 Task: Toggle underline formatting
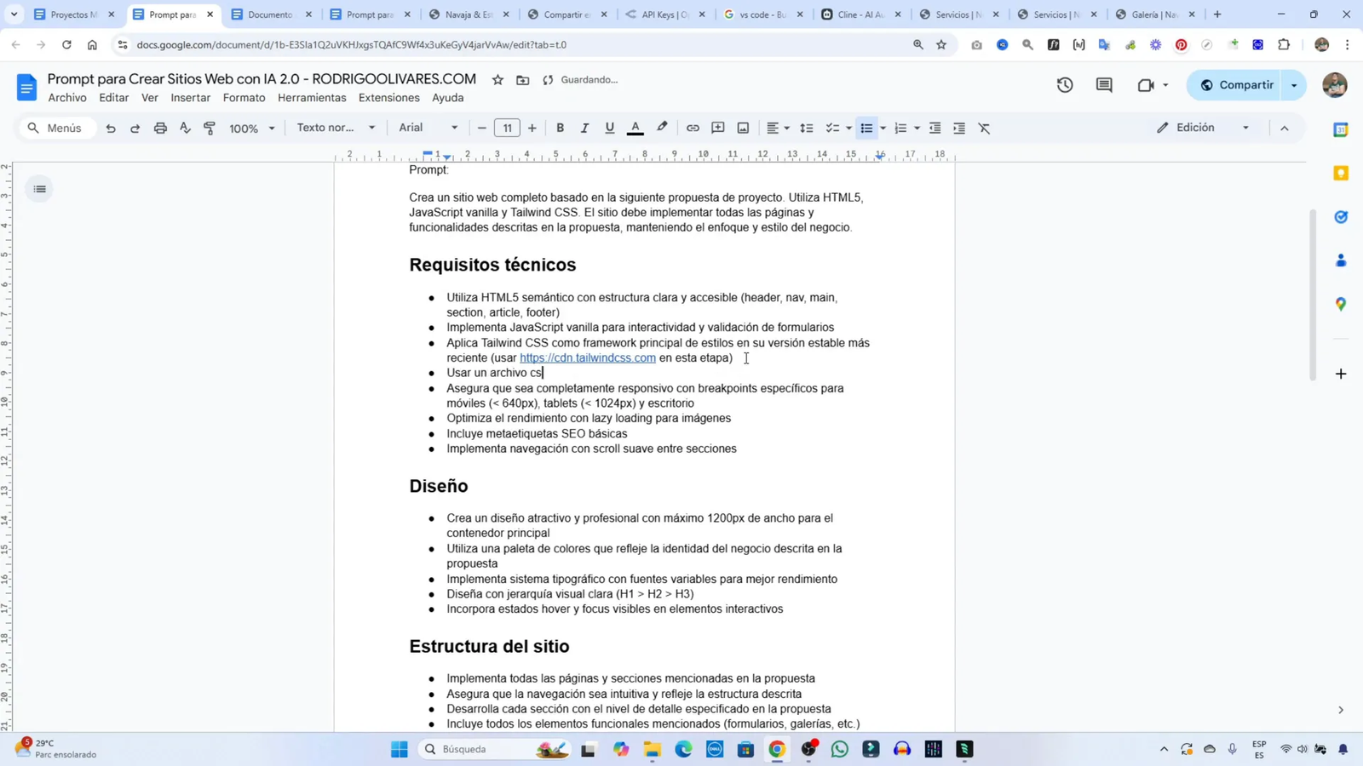(x=610, y=127)
